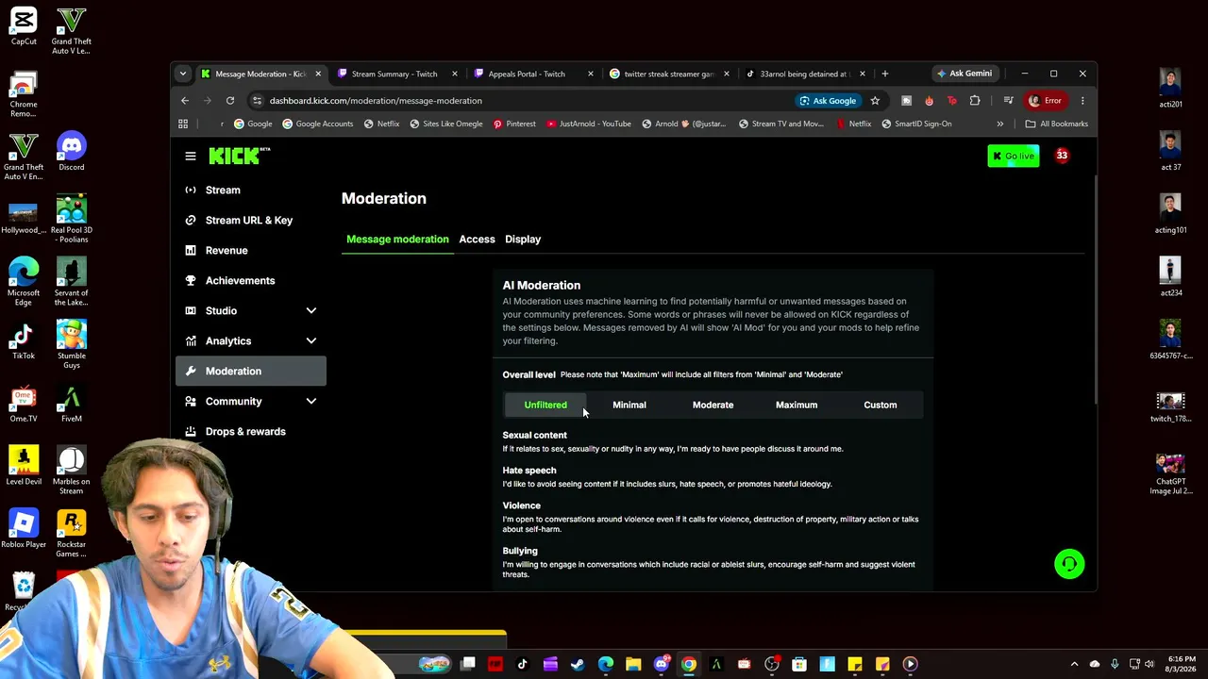Open the TikTok desktop shortcut
The image size is (1208, 679).
coord(24,341)
